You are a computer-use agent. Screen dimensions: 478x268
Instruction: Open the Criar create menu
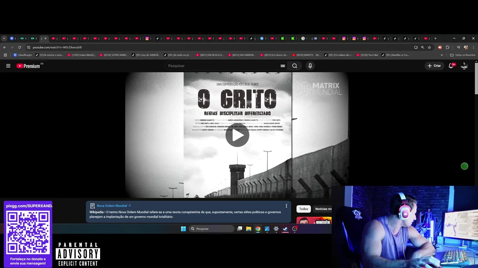[x=434, y=66]
